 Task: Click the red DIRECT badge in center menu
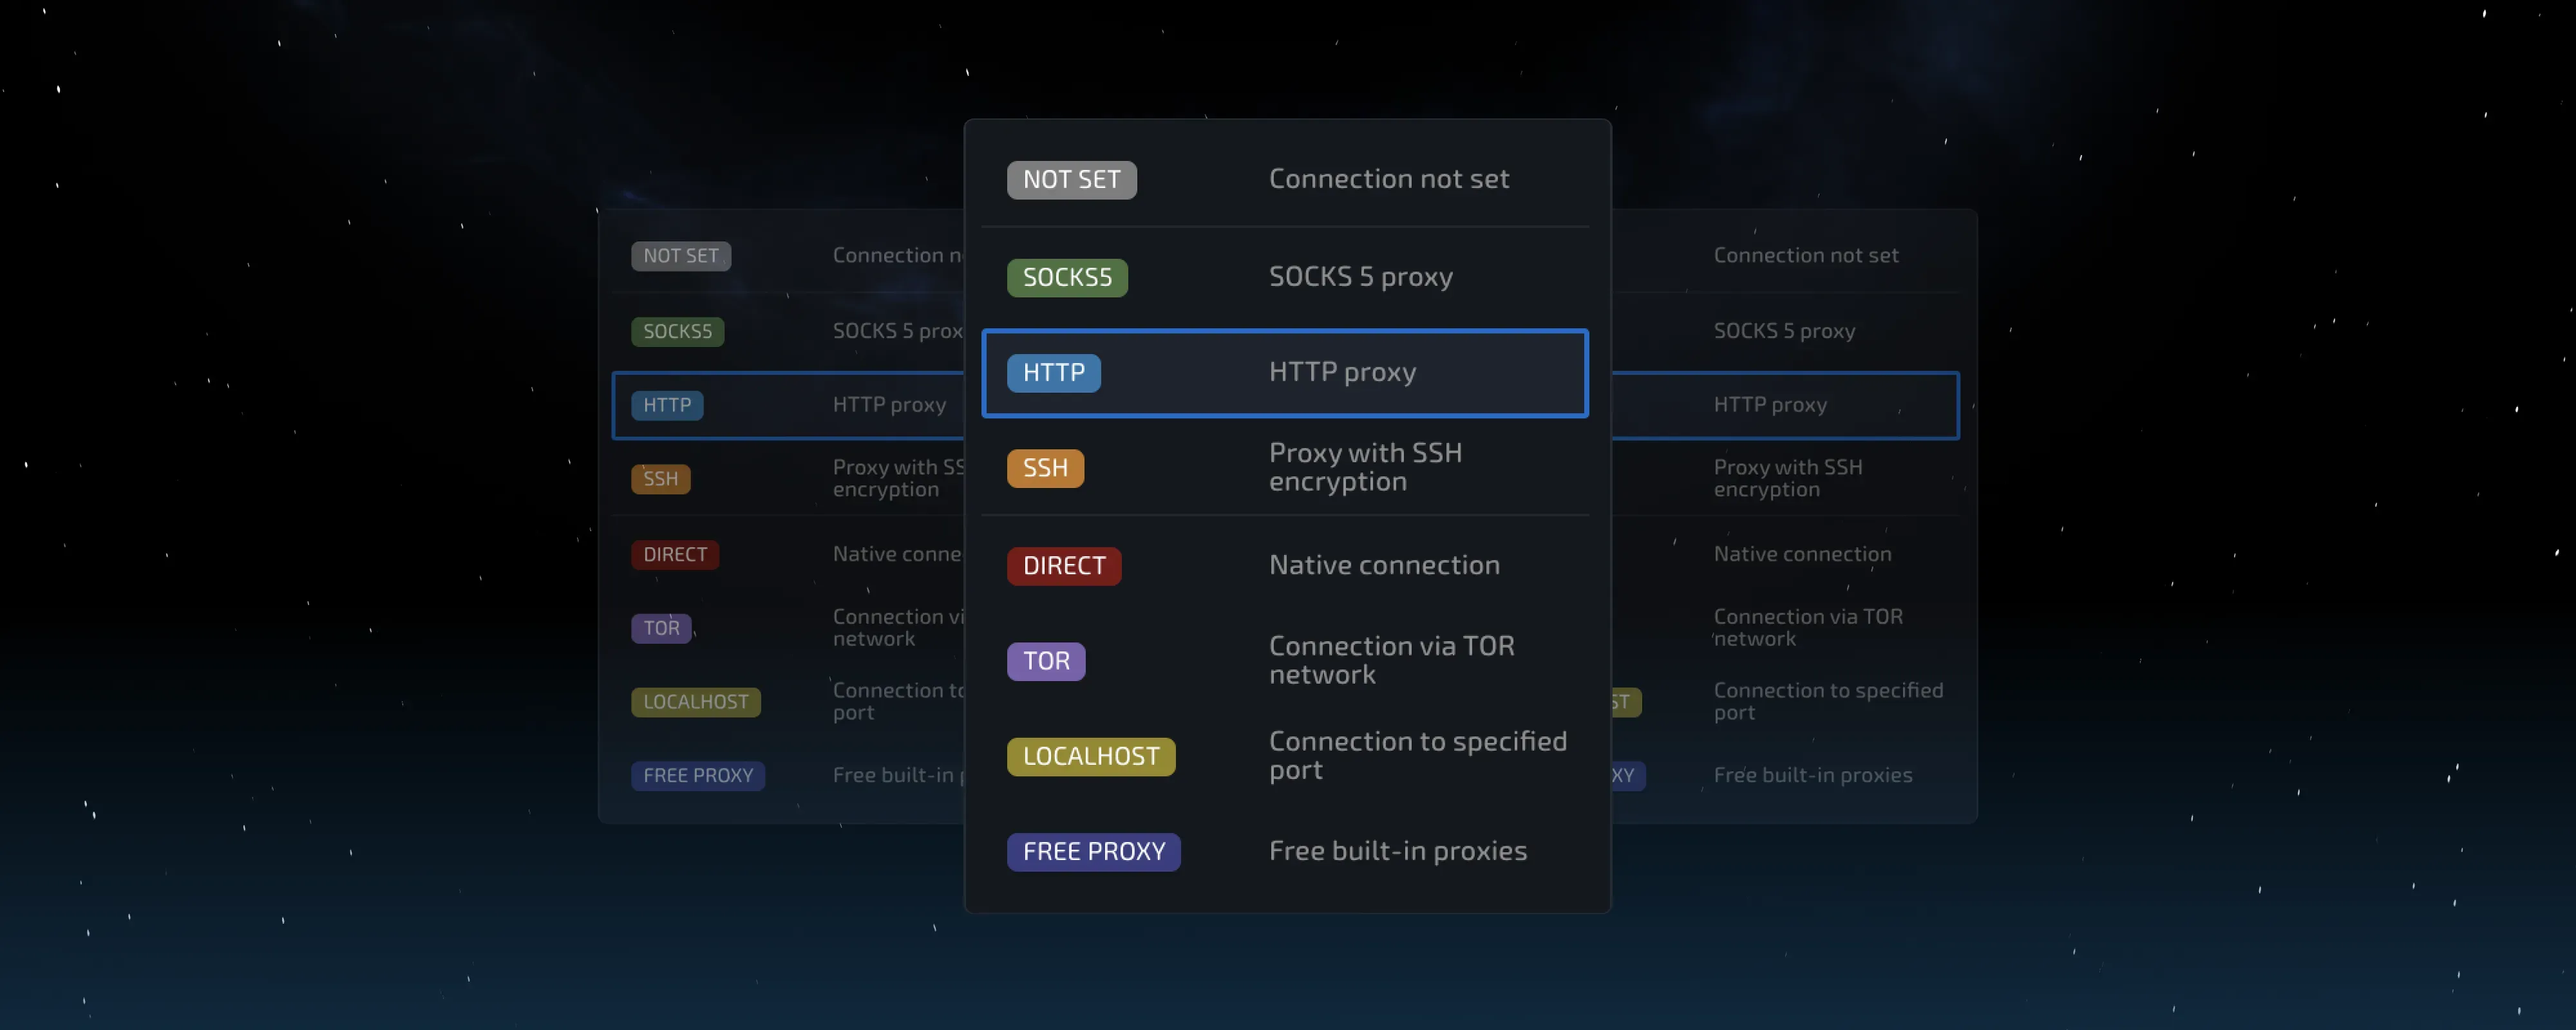click(x=1063, y=566)
